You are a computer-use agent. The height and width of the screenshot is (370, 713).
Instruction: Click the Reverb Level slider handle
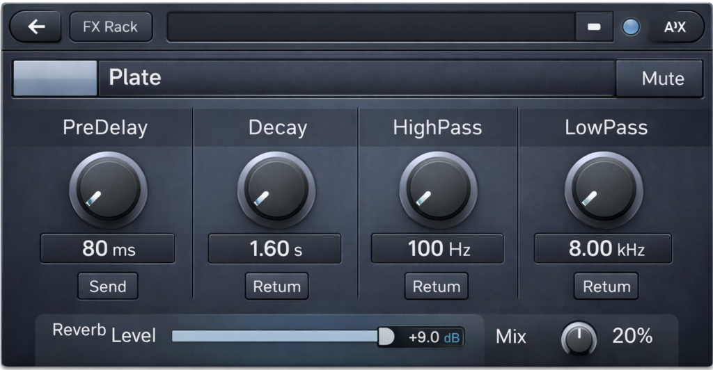[x=386, y=337]
